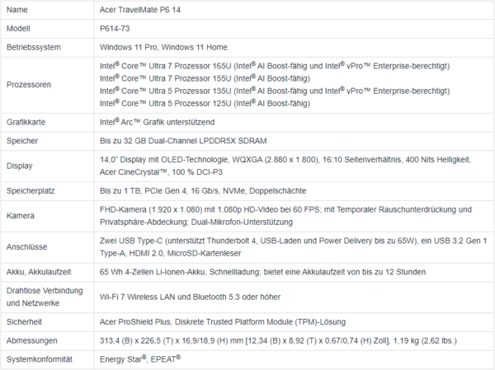Click the Modell value P614-73
Screen dimensions: 495x370
click(x=115, y=29)
